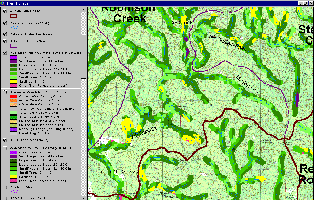Screen dimensions: 314x200
Task: Click the legend vertical scrollbar thumb
Action: pos(84,56)
